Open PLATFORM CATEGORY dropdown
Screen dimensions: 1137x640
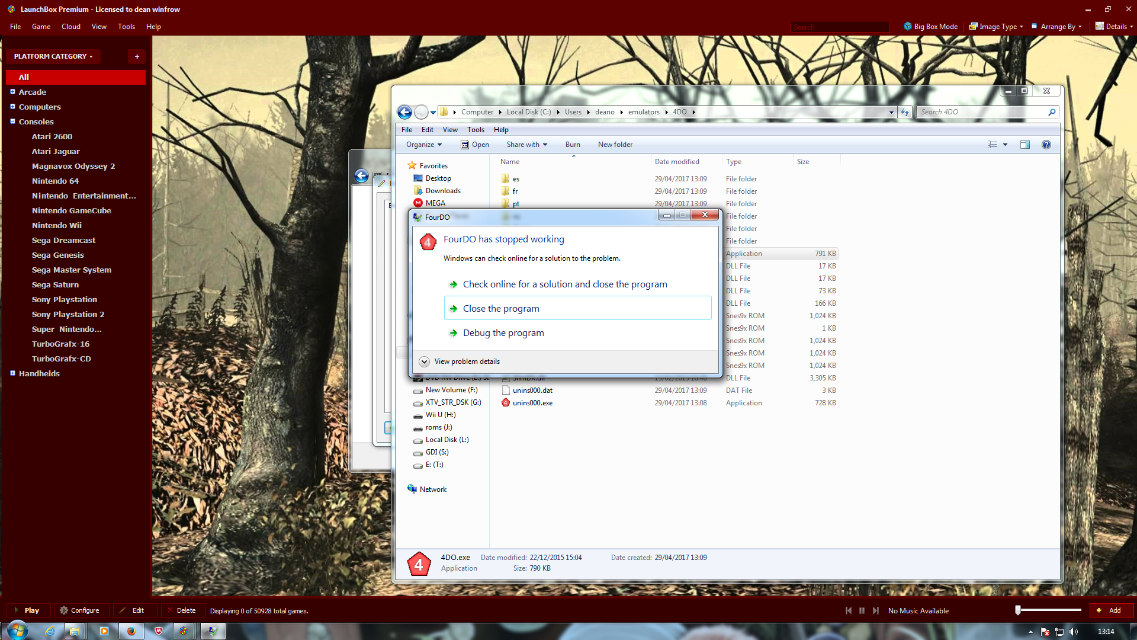coord(53,56)
